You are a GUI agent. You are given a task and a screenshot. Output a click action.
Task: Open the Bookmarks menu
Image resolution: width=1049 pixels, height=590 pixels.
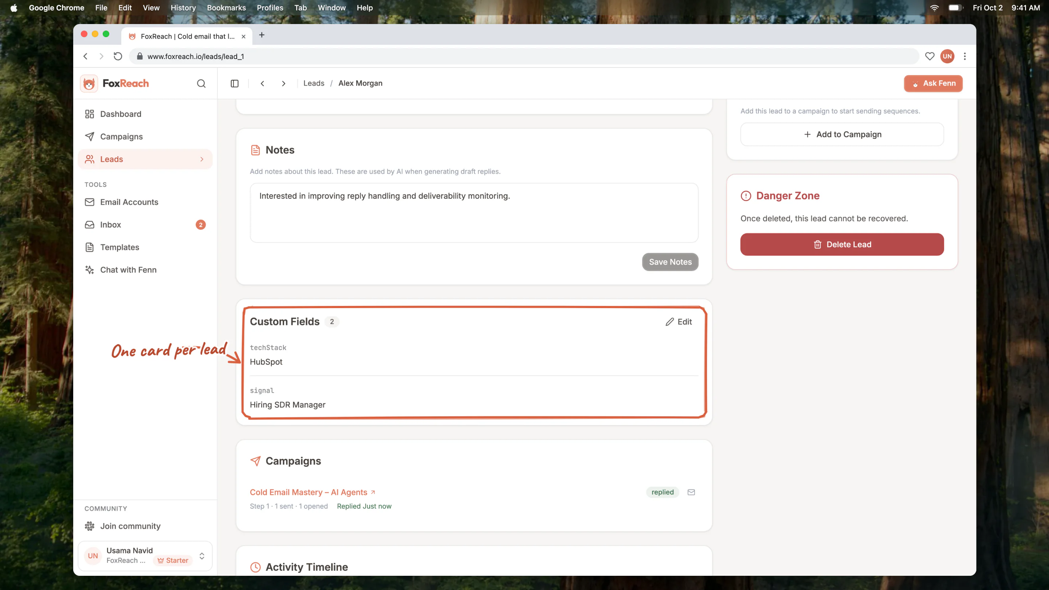coord(226,8)
